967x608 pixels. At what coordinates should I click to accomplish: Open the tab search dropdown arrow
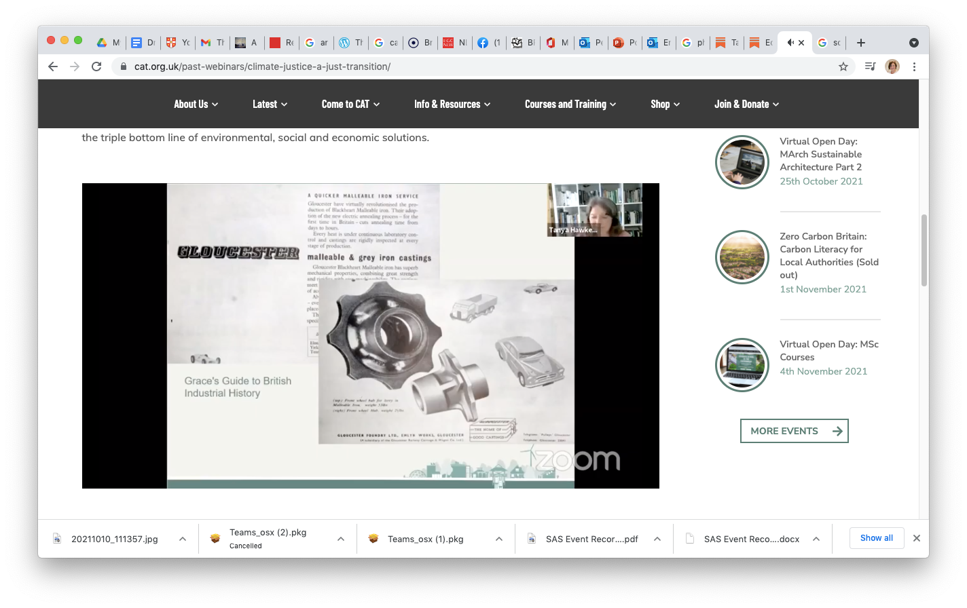[914, 43]
